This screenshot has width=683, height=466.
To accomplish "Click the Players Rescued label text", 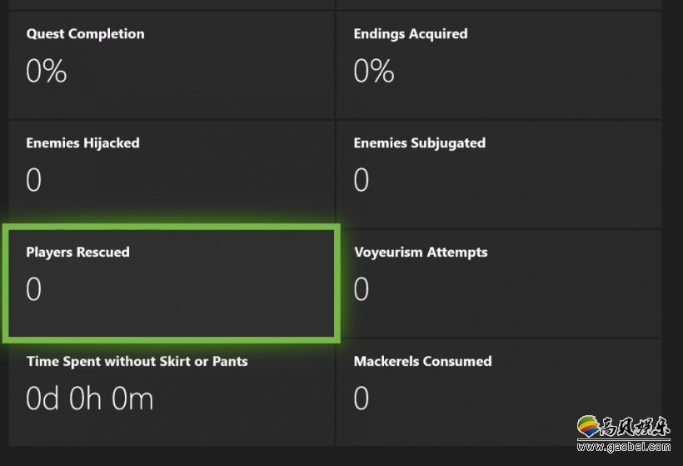I will 78,253.
